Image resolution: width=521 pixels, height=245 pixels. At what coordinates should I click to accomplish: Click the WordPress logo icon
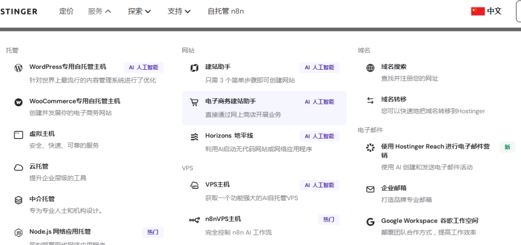tap(18, 68)
